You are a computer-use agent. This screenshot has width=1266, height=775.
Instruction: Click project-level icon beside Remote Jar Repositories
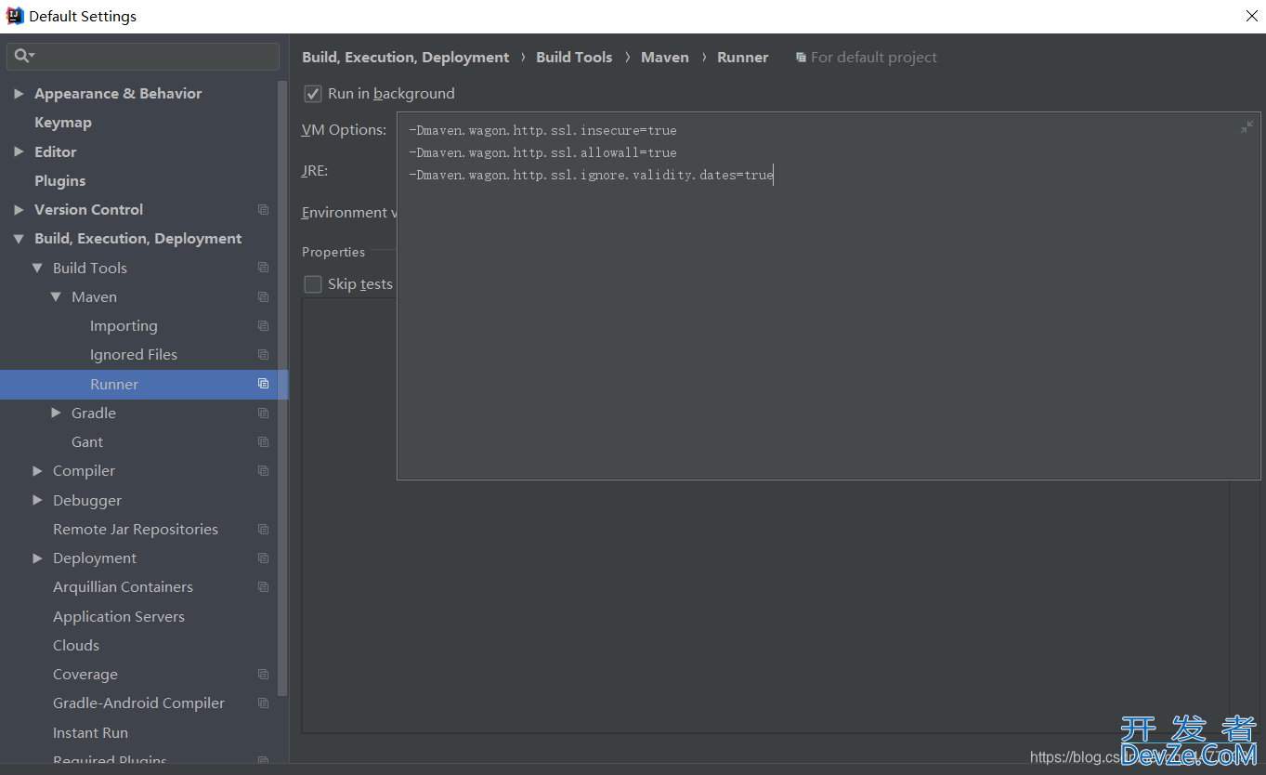pos(264,530)
